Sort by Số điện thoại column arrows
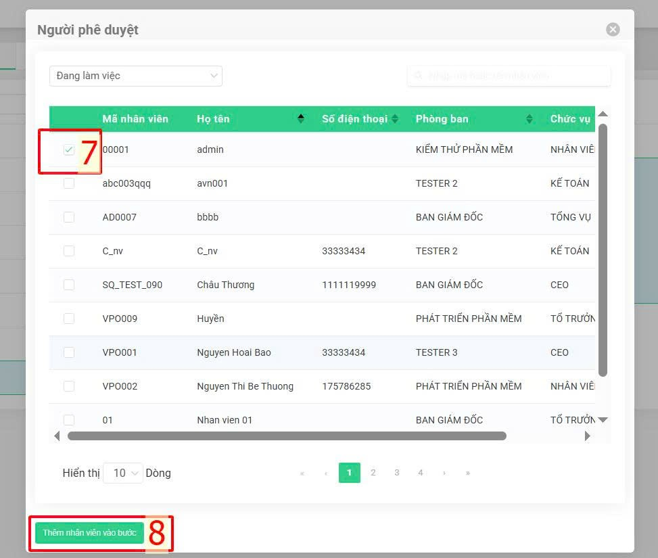Screen dimensions: 658x558 point(394,119)
